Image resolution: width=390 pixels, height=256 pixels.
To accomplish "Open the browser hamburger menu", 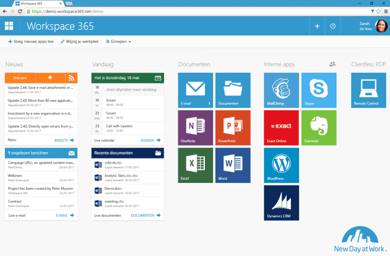I will (x=386, y=11).
